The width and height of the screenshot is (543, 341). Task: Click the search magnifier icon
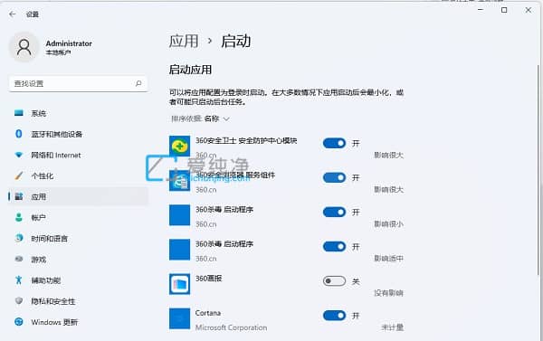(x=138, y=83)
